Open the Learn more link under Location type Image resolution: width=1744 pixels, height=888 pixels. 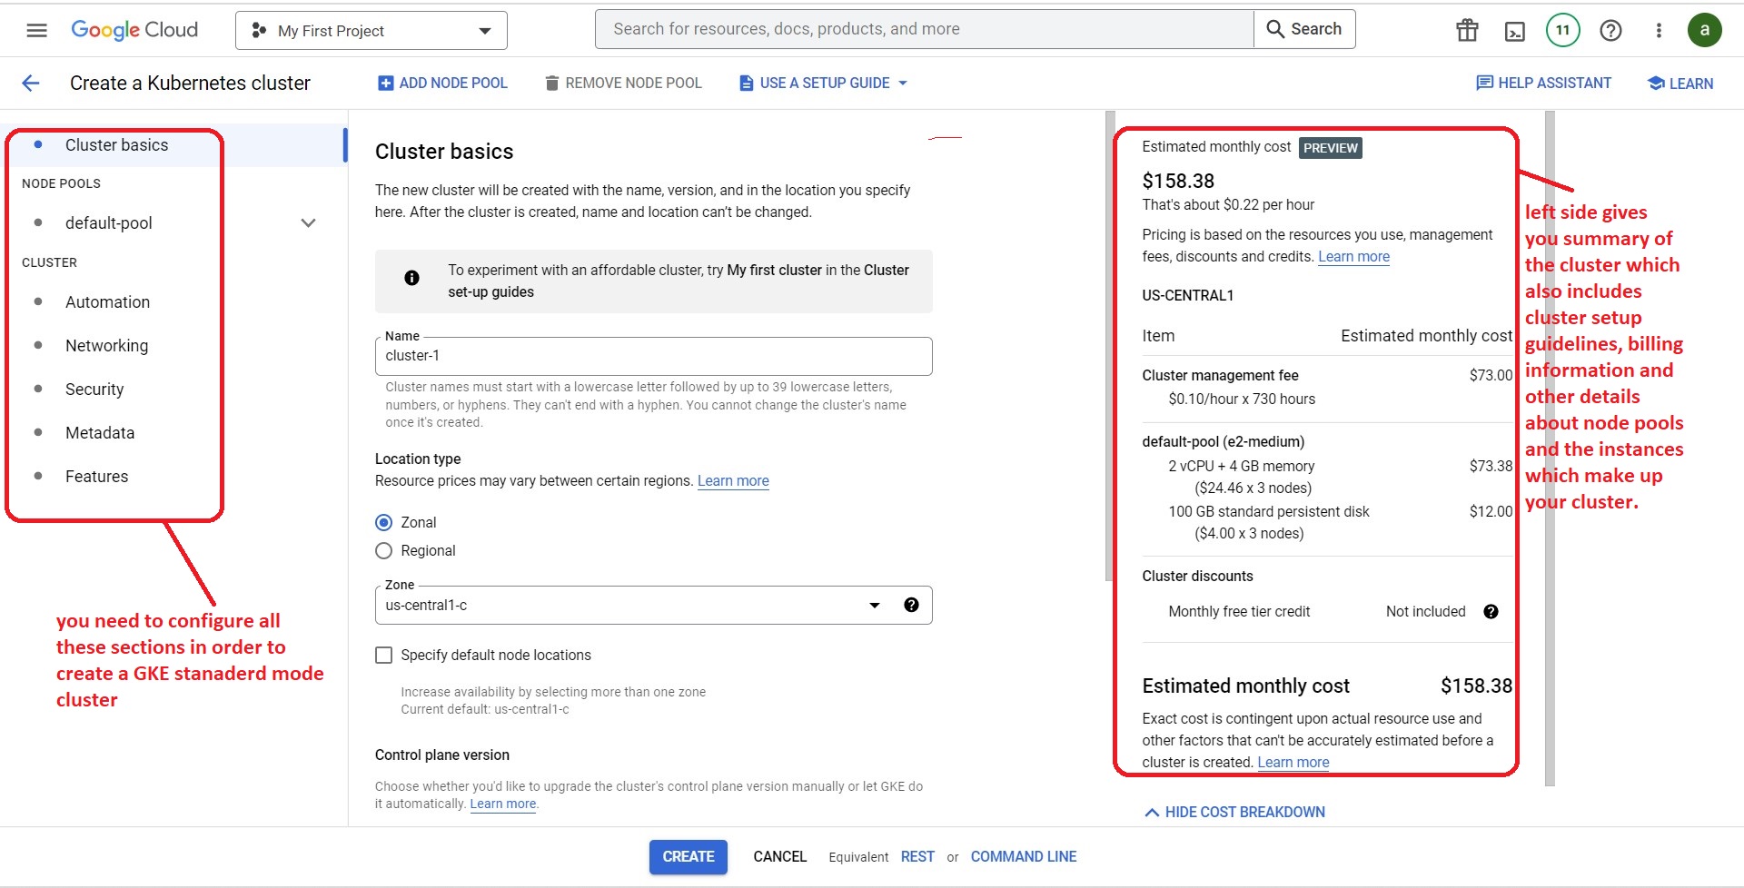(x=732, y=480)
